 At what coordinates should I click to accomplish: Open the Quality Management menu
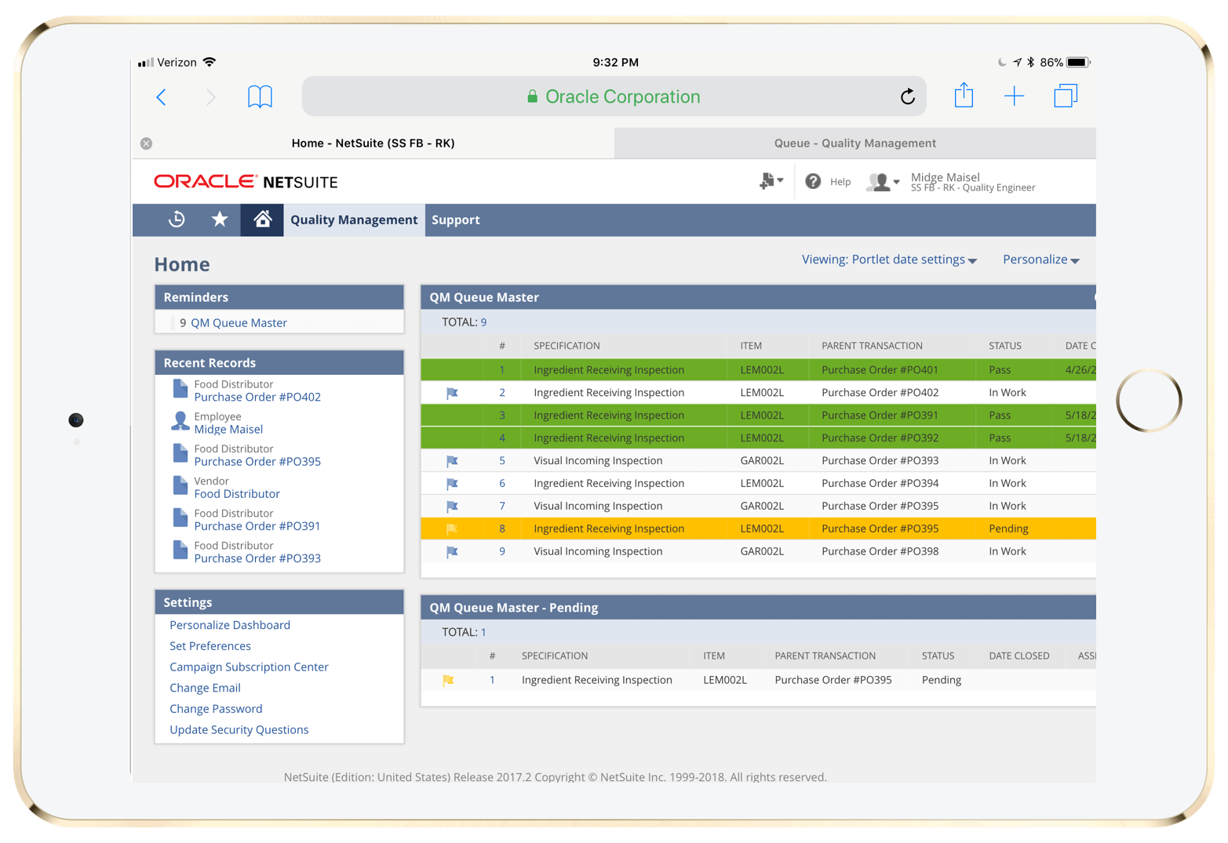click(354, 220)
